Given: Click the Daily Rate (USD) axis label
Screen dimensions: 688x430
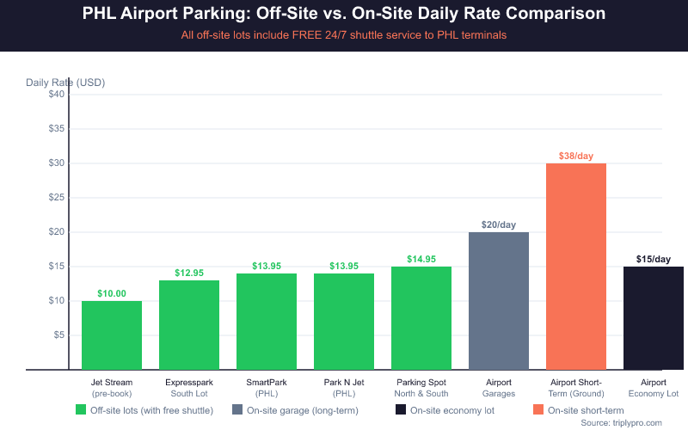Looking at the screenshot, I should 65,83.
